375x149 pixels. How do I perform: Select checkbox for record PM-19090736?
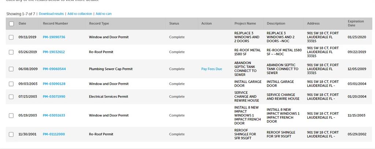(11, 37)
